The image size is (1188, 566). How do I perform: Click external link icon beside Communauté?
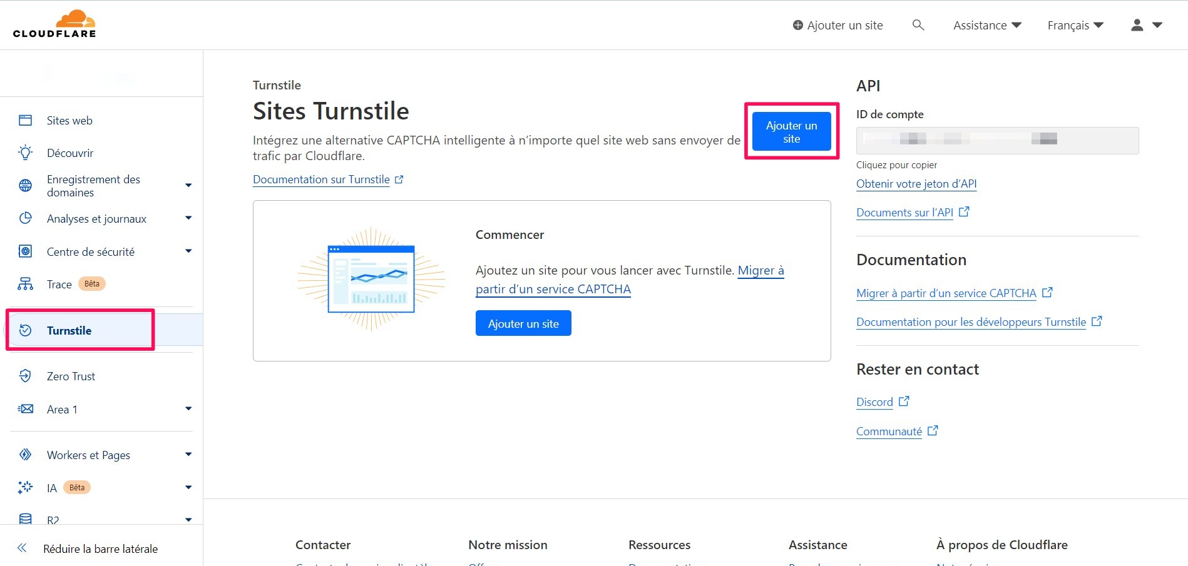click(x=933, y=430)
